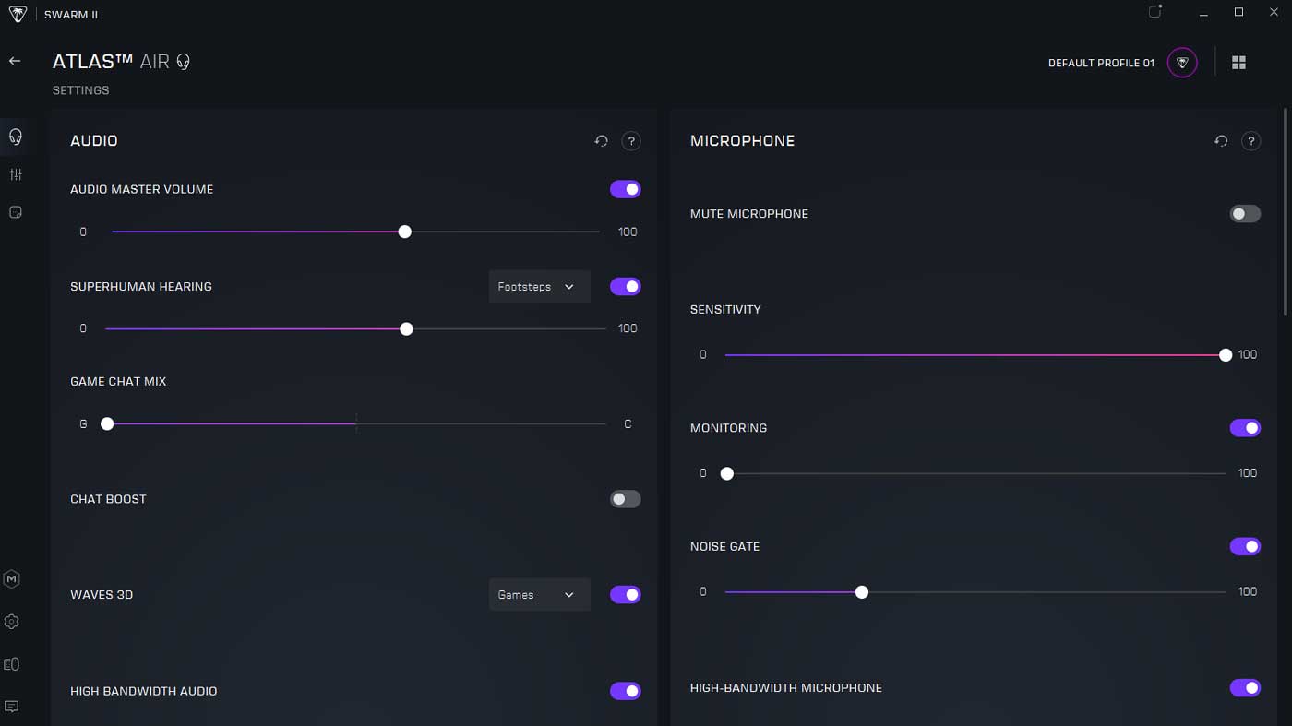Viewport: 1292px width, 726px height.
Task: Click the Turtle Beach logo in title bar
Action: pyautogui.click(x=18, y=14)
